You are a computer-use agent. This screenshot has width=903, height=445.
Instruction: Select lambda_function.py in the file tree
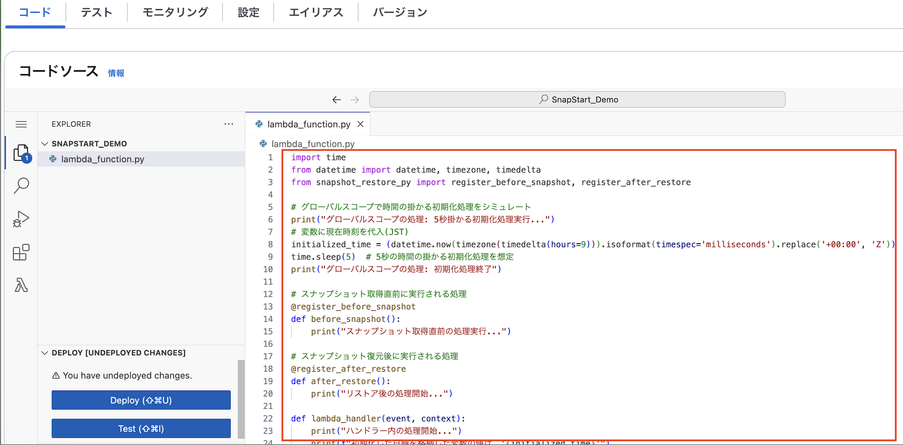102,159
